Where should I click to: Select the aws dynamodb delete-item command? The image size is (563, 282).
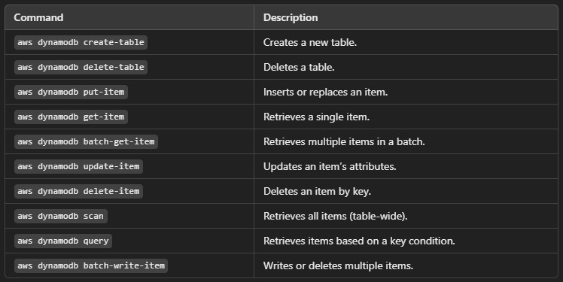click(x=78, y=191)
